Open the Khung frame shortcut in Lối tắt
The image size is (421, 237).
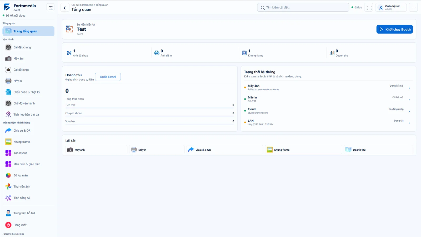(x=303, y=150)
